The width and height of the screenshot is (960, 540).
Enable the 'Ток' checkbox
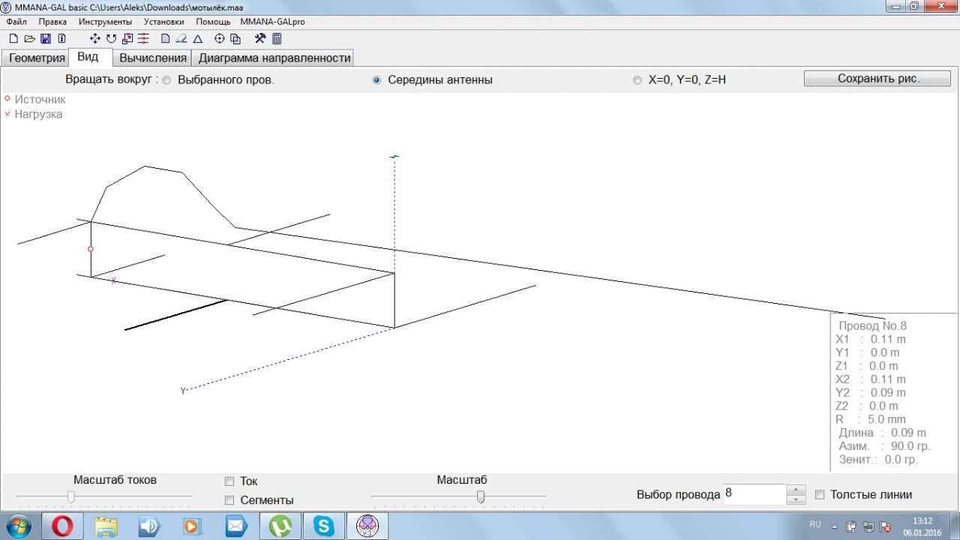[230, 481]
